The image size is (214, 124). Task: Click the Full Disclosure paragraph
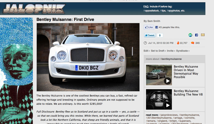click(88, 118)
